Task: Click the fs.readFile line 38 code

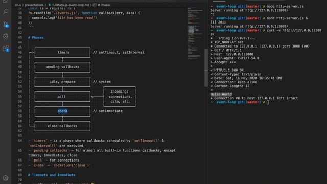Action: coord(84,13)
